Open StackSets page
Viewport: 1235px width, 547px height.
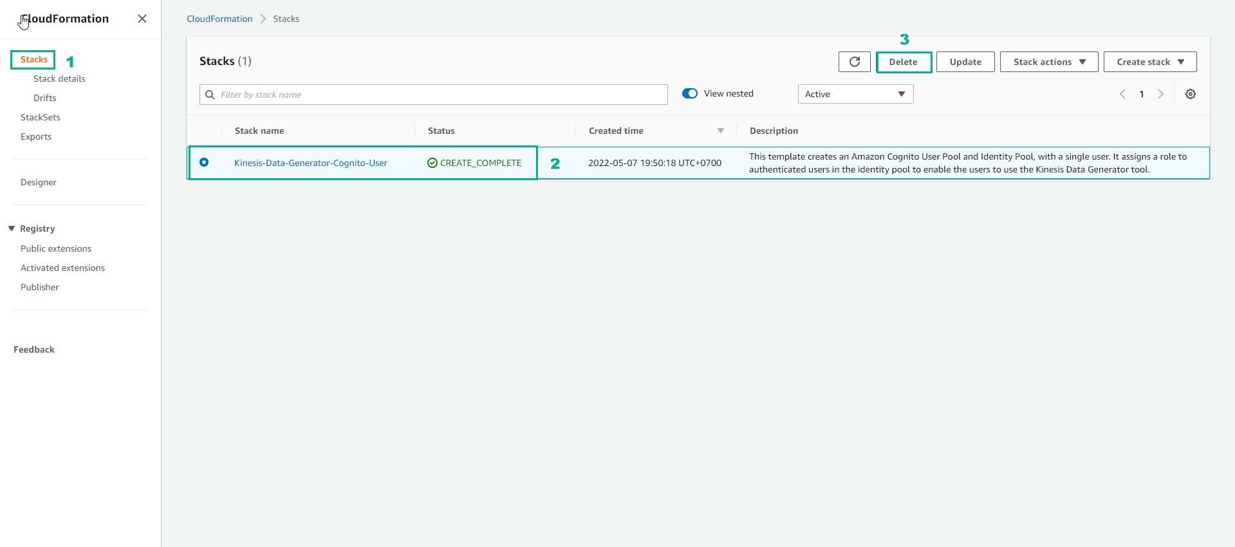pyautogui.click(x=41, y=117)
